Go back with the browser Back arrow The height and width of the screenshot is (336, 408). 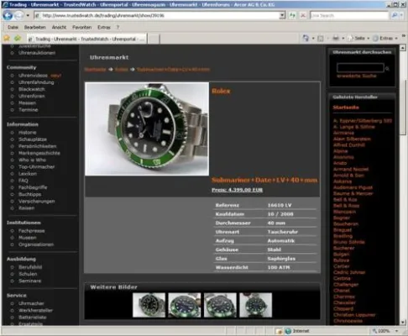(8, 15)
